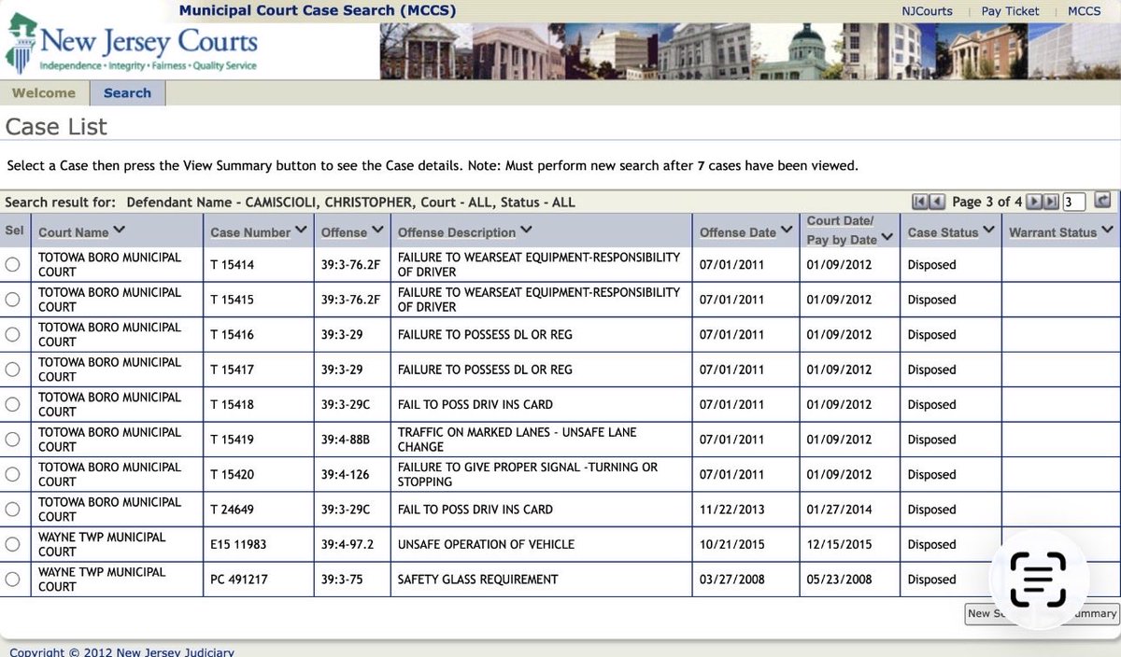Click UNSAFE OPERATION OF VEHICLE description
This screenshot has height=657, width=1121.
pos(486,545)
